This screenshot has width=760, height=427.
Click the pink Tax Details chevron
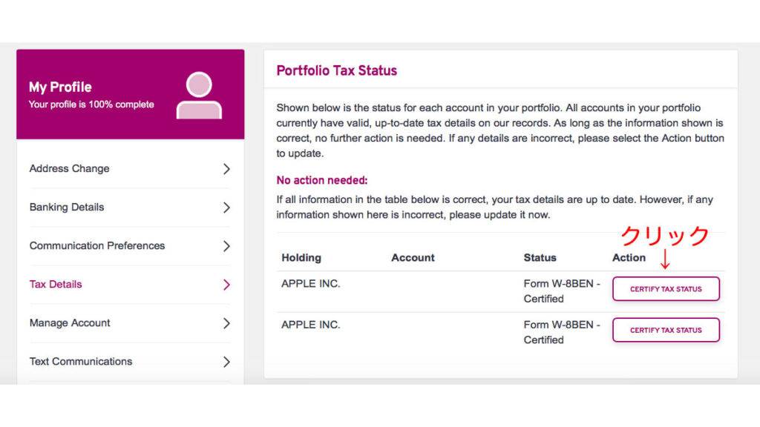[x=226, y=285]
